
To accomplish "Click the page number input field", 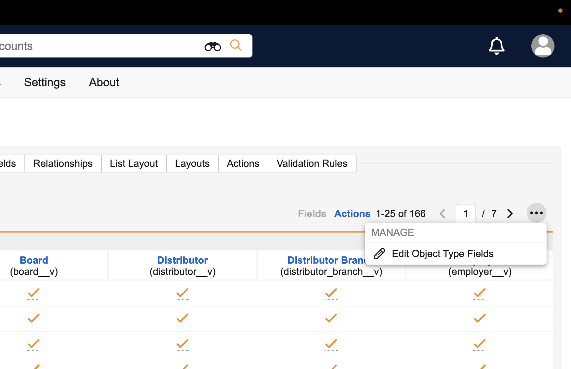I will [x=465, y=214].
